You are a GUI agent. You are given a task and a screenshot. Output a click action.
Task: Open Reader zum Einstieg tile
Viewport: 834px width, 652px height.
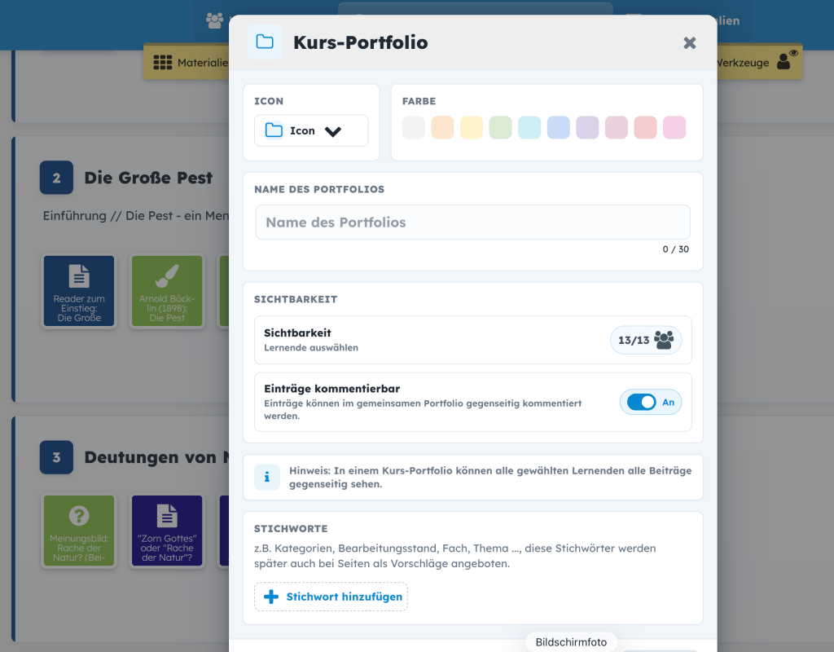click(79, 291)
